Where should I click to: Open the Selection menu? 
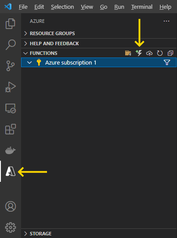tap(62, 7)
